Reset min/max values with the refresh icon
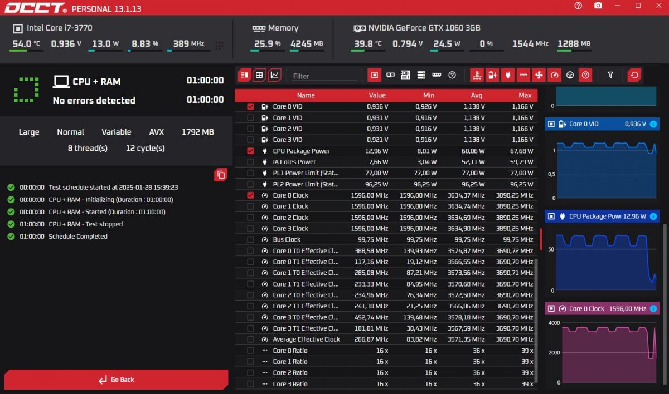669x394 pixels. (634, 75)
